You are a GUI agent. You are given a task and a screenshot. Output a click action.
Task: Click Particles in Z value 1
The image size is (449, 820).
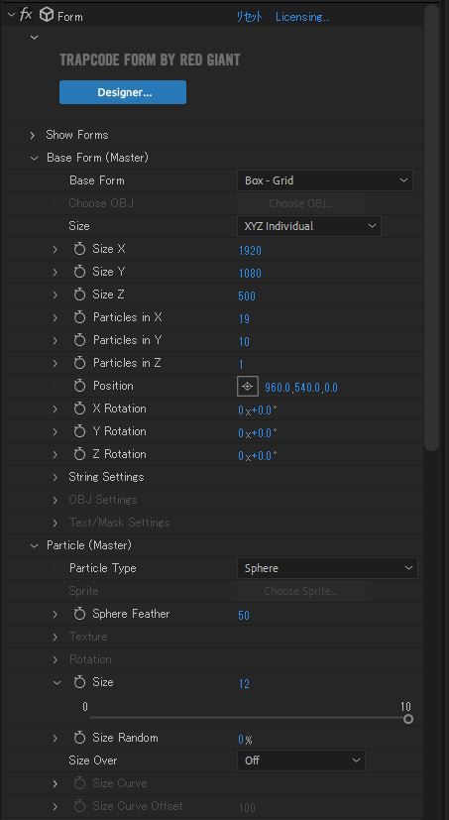[241, 365]
